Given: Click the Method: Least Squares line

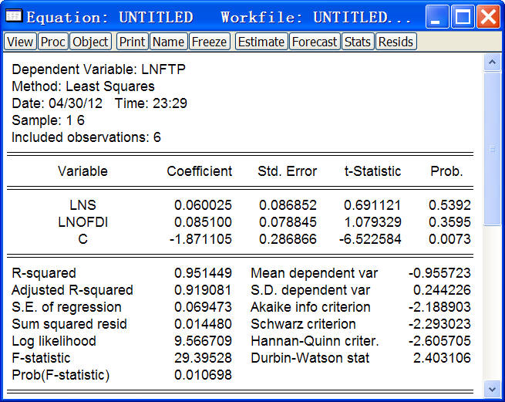Looking at the screenshot, I should 83,86.
